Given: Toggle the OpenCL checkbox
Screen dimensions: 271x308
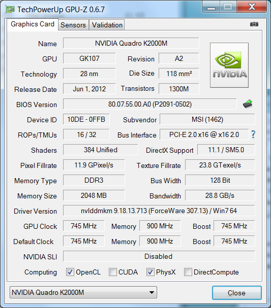Looking at the screenshot, I should [70, 272].
